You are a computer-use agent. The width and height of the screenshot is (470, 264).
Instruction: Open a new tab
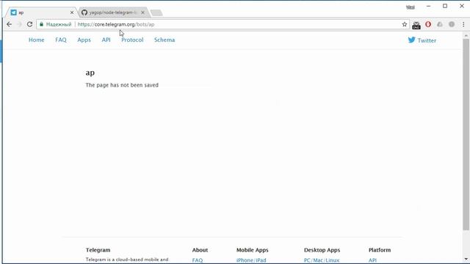(x=156, y=12)
